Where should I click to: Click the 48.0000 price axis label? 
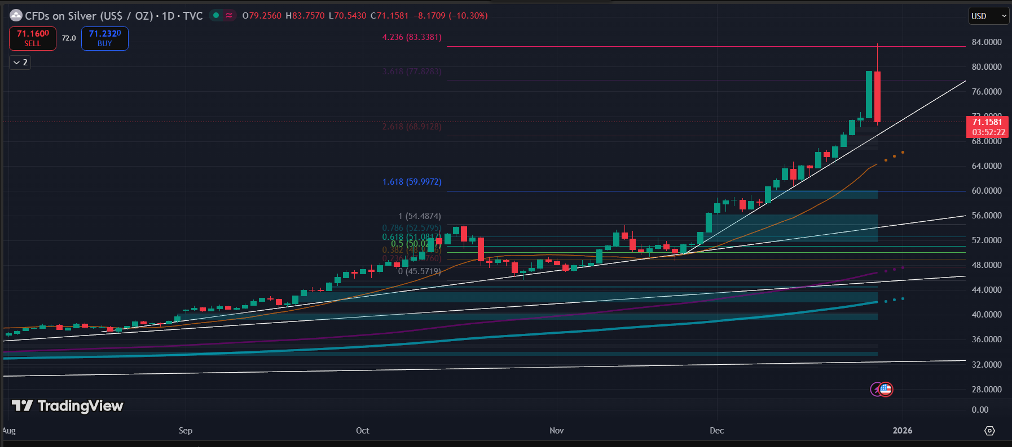[987, 265]
